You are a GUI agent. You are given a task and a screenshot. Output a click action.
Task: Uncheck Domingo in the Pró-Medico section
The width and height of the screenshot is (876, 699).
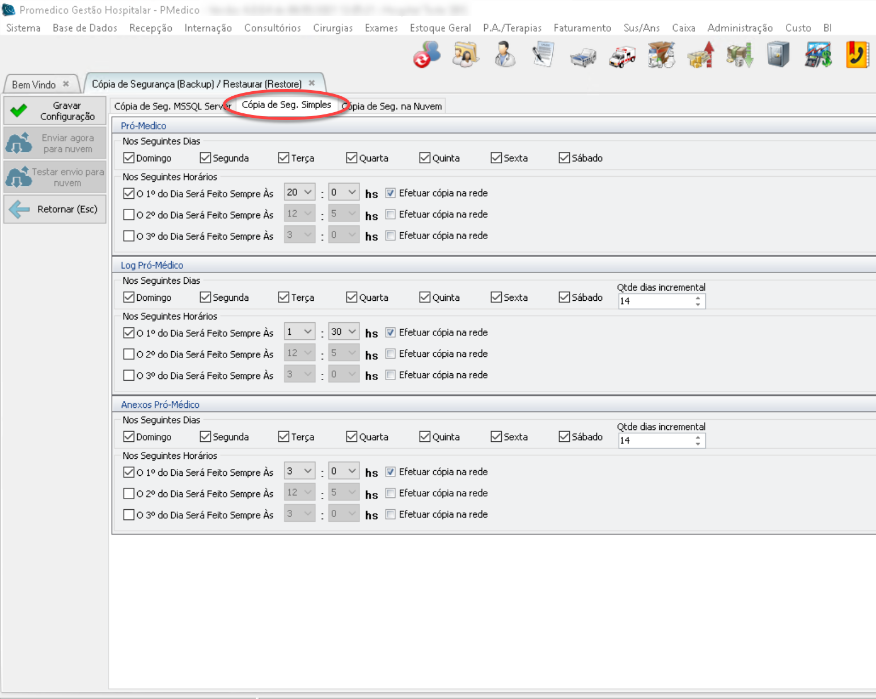[x=129, y=158]
